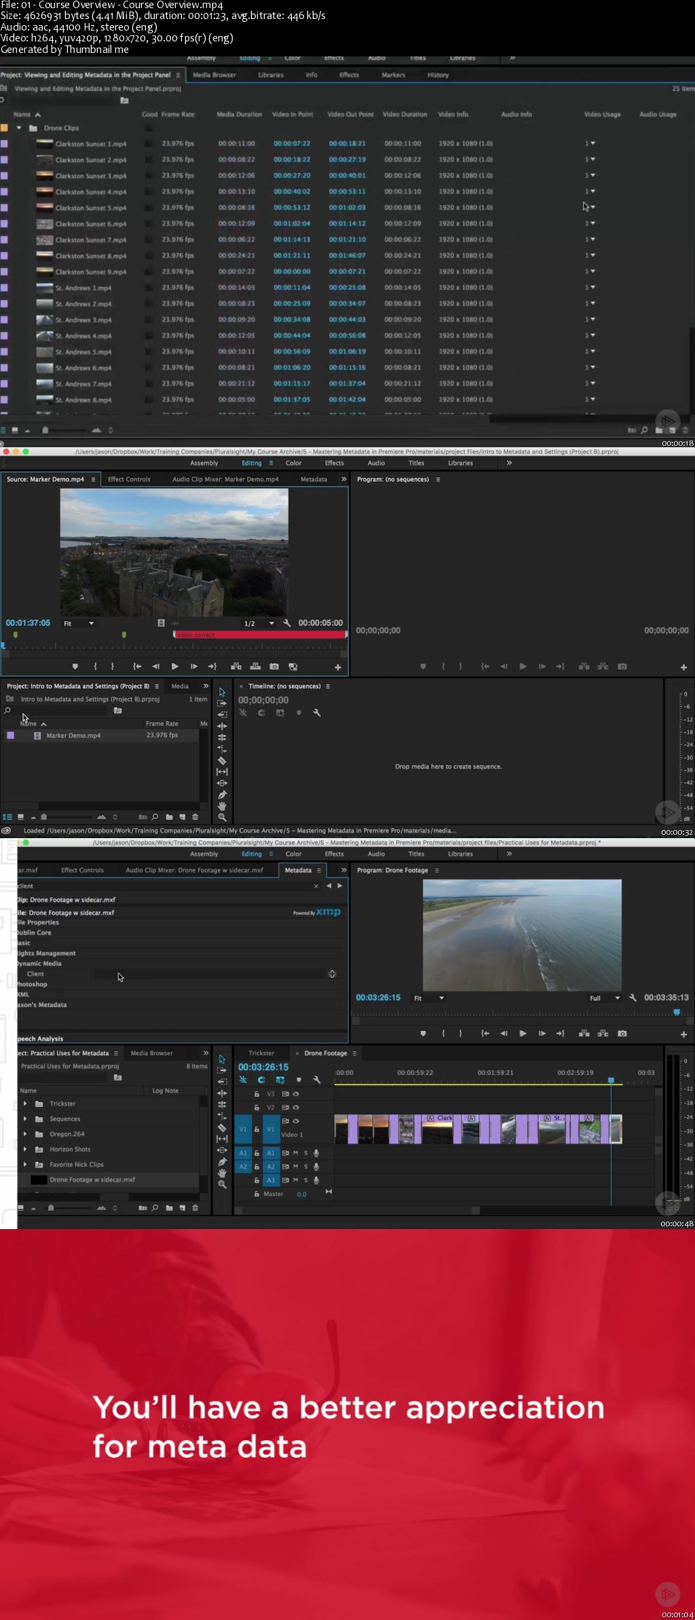695x1620 pixels.
Task: Mute audio track A3
Action: 295,1180
